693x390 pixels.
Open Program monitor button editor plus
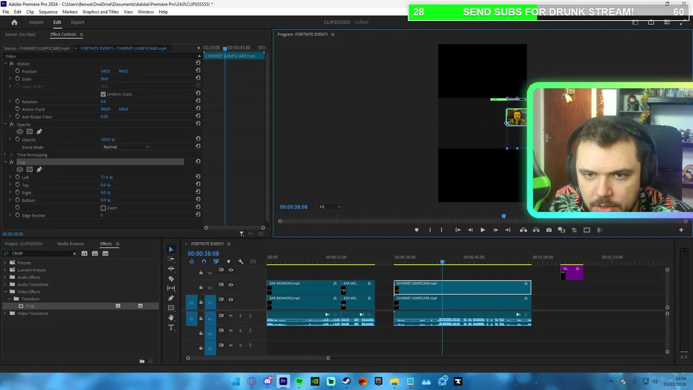pos(681,230)
